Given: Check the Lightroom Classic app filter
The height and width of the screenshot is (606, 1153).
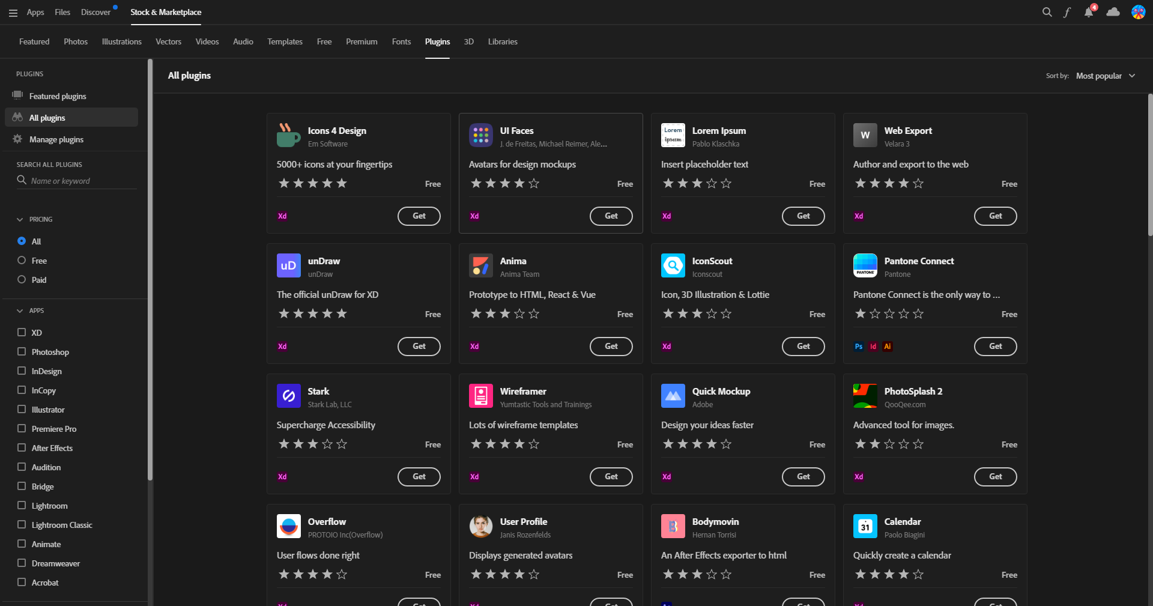Looking at the screenshot, I should (x=22, y=524).
